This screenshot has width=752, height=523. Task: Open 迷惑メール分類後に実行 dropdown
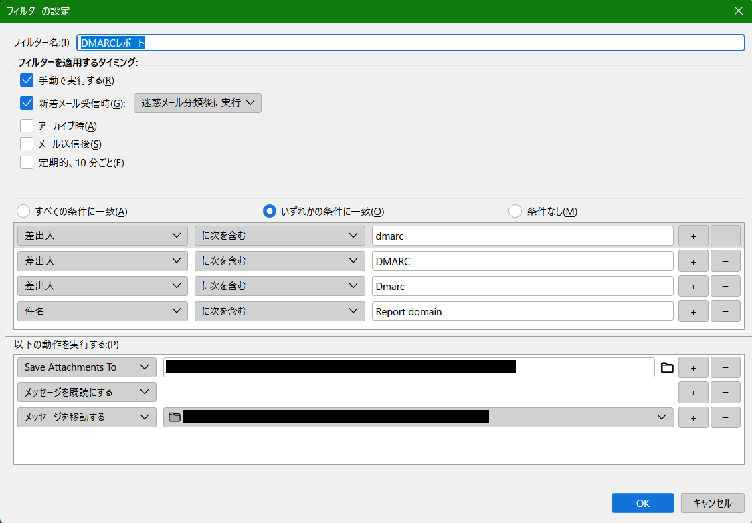click(197, 103)
